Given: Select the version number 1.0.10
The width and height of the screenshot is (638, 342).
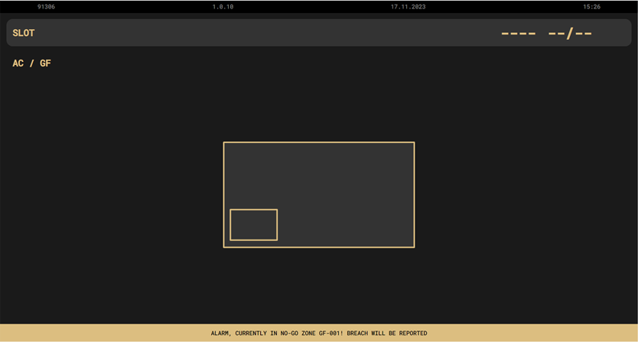Looking at the screenshot, I should [223, 7].
